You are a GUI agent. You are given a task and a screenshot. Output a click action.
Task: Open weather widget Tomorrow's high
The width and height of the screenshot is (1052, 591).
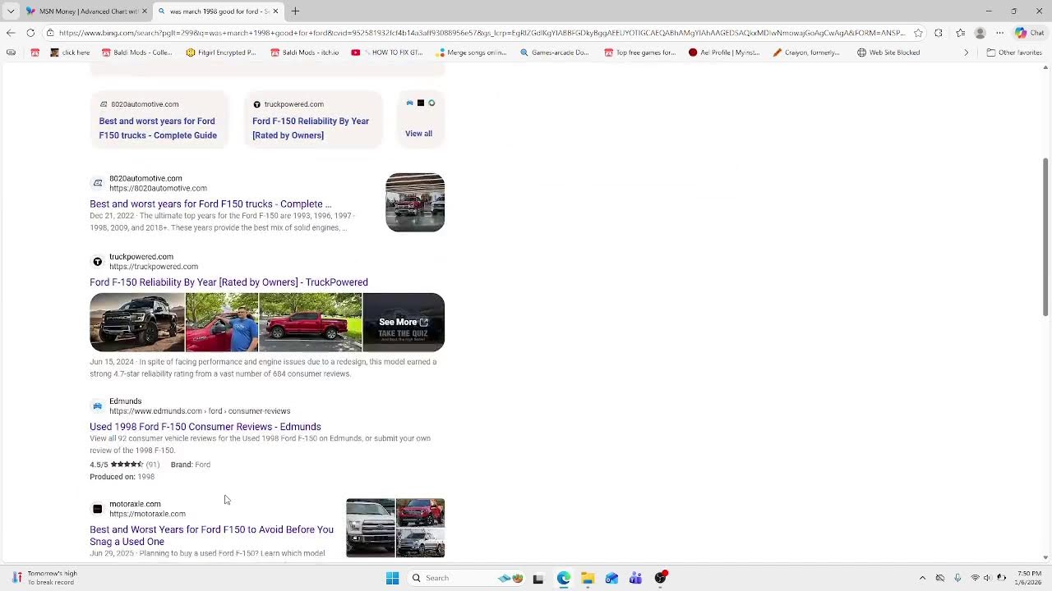(x=45, y=578)
